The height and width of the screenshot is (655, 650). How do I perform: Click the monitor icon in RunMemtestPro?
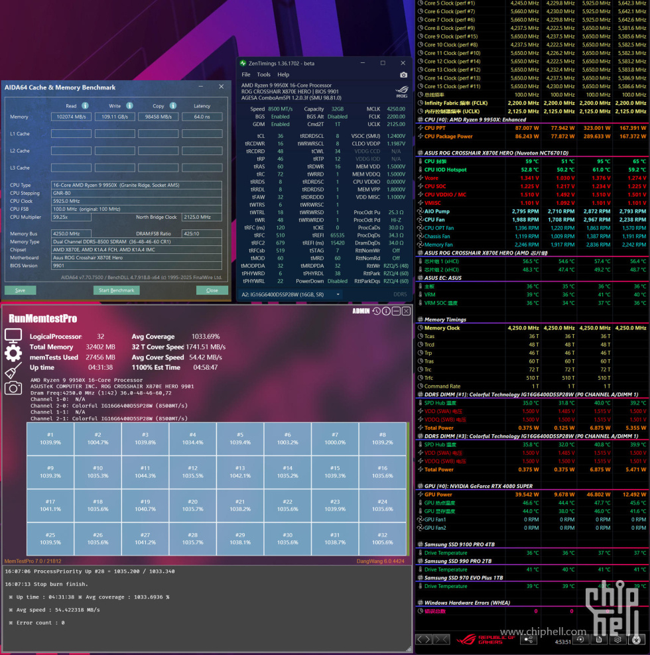coord(13,335)
